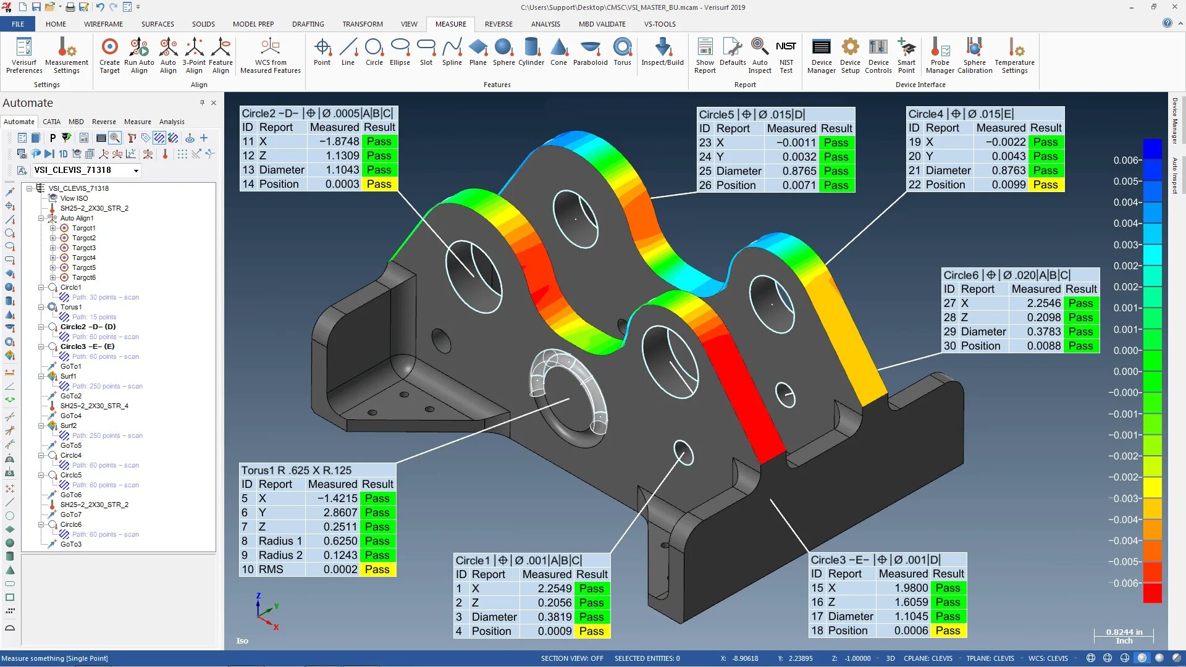
Task: Switch to the CATIA panel tab
Action: [x=51, y=122]
